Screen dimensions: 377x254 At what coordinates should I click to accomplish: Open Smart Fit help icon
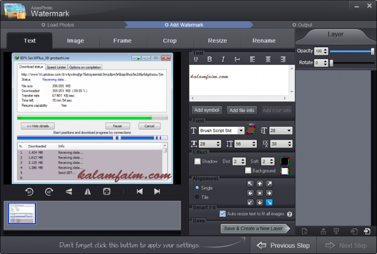pyautogui.click(x=290, y=214)
